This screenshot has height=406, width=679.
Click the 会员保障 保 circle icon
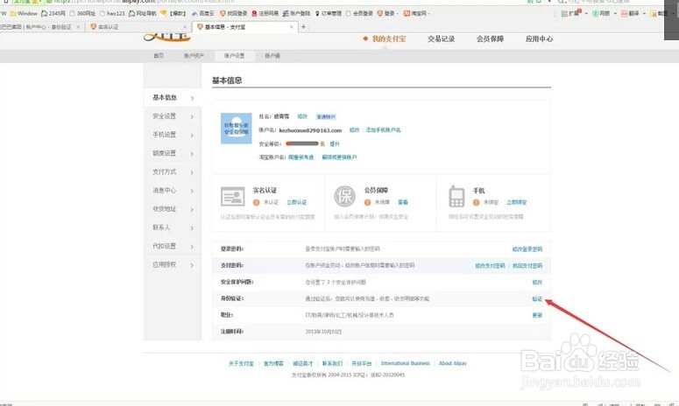point(344,196)
